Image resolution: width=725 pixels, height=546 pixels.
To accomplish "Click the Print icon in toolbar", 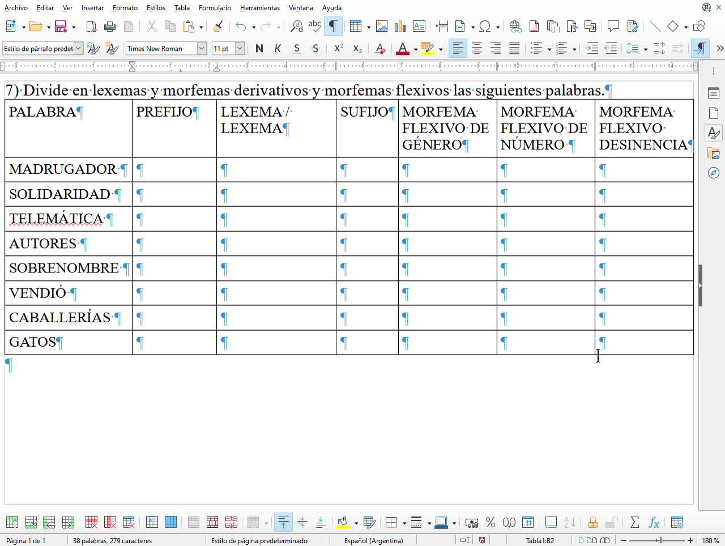I will click(x=110, y=27).
